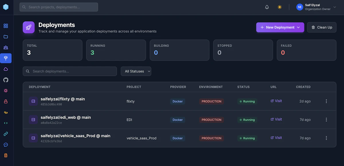Click the Clean Up button
Viewport: 344px width, 166px height.
coord(322,27)
